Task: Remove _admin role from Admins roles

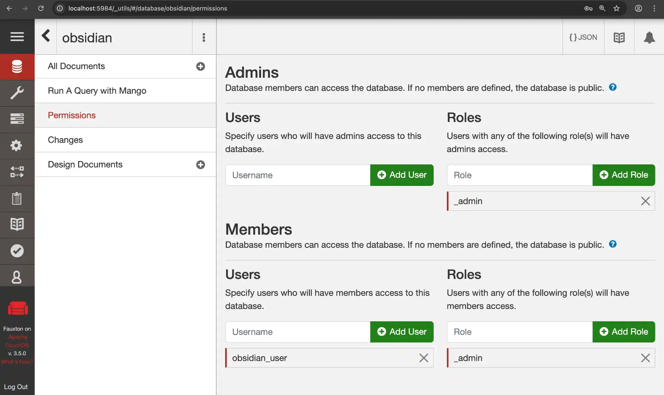Action: point(645,201)
